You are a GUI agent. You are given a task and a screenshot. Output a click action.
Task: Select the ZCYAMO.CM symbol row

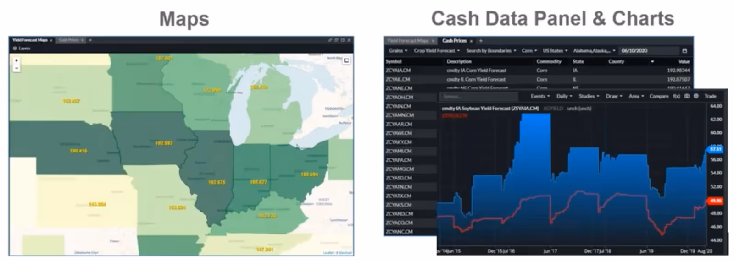click(x=400, y=169)
